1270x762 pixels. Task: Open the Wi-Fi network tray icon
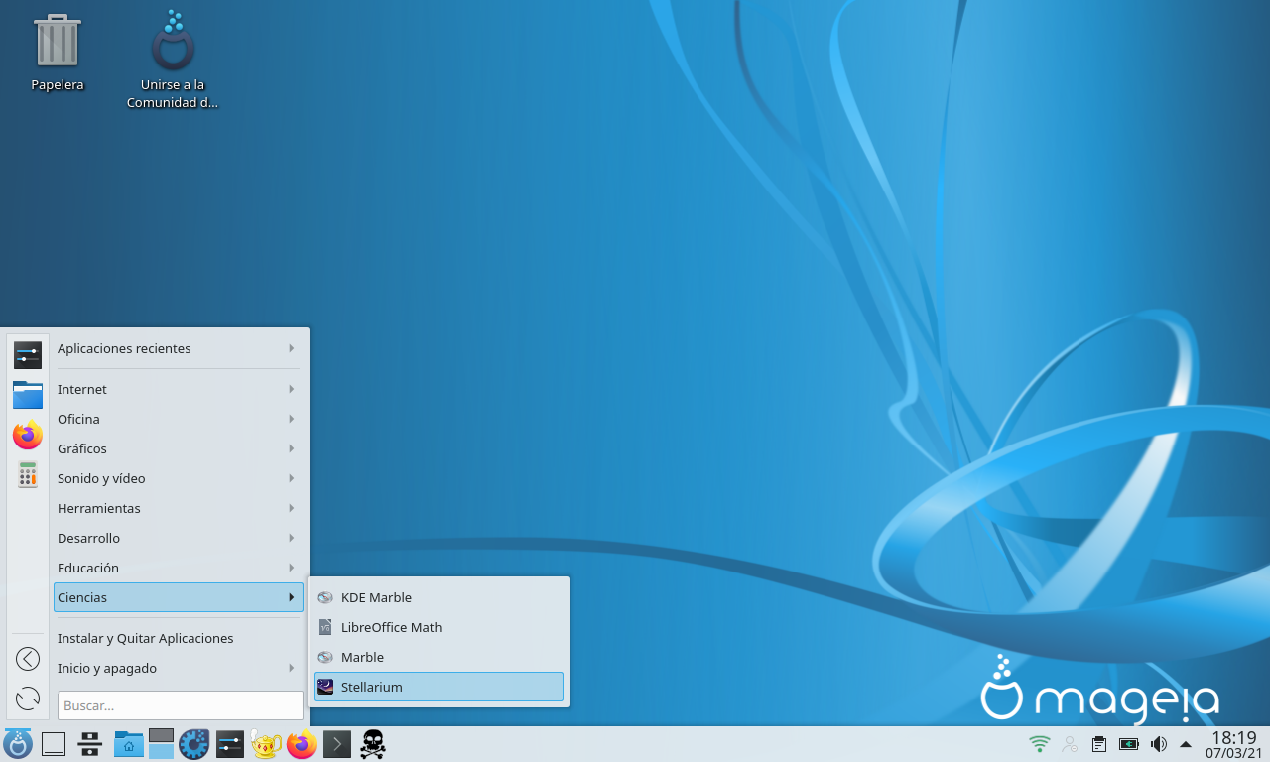tap(1040, 743)
